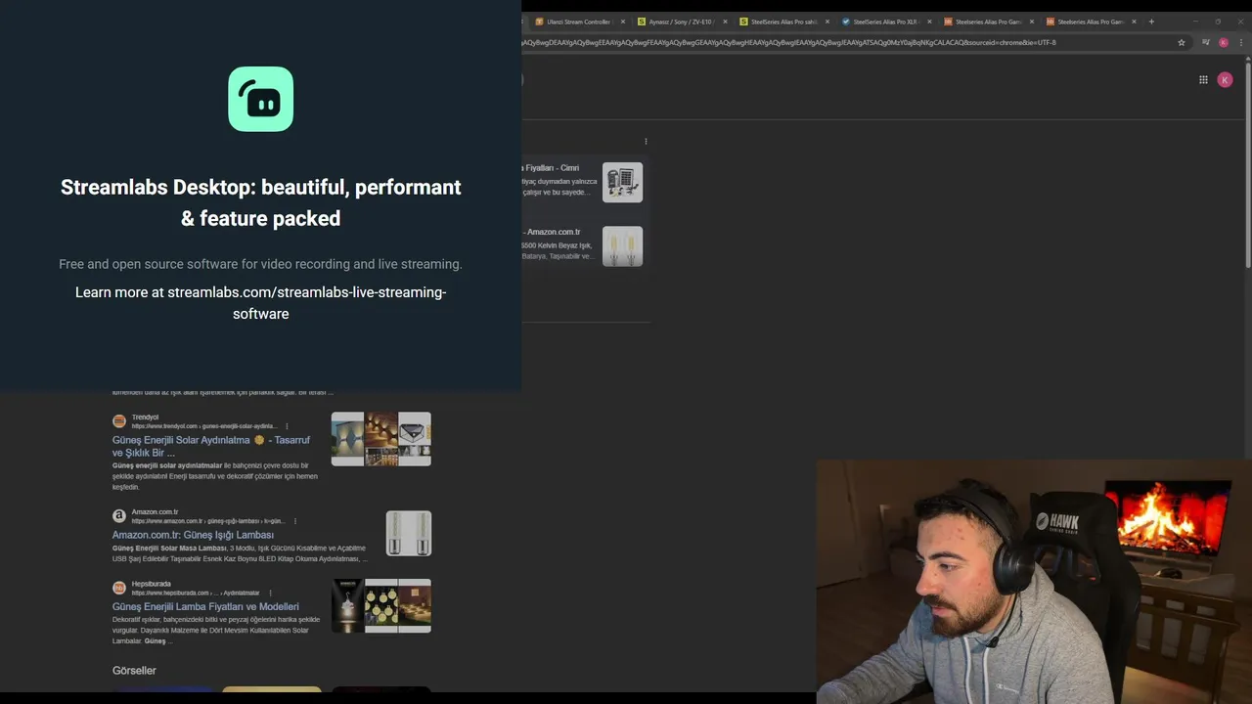Open the Trendyol result options menu dots
This screenshot has height=704, width=1252.
pos(287,426)
